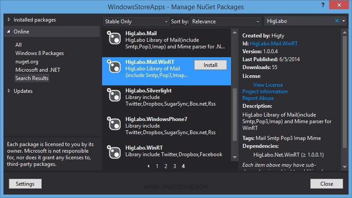Open the Sort by Relevance dropdown
The width and height of the screenshot is (352, 198).
[226, 21]
